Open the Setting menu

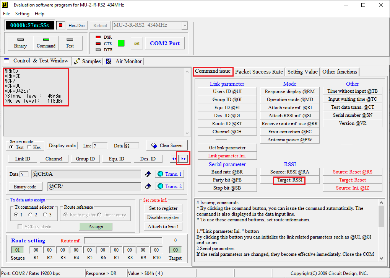22,14
